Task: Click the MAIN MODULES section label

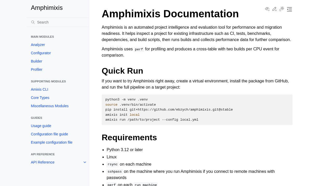Action: 42,37
